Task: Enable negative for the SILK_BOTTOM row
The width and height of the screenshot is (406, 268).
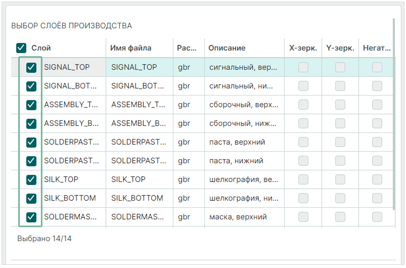Action: (x=377, y=198)
